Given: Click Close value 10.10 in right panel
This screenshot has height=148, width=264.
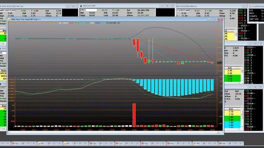Looking at the screenshot, I should pos(238,94).
